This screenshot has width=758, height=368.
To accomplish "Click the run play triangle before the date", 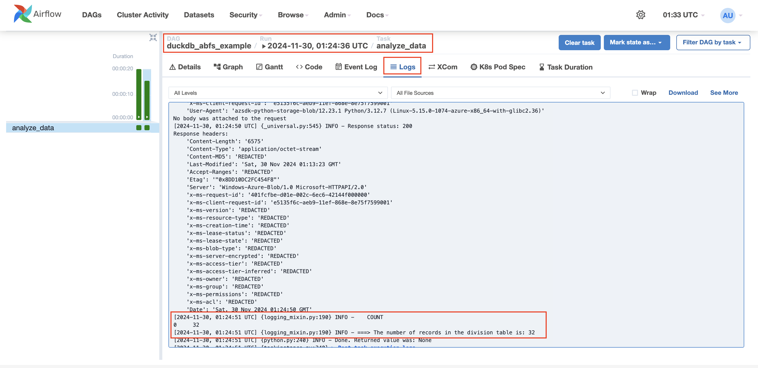I will tap(264, 46).
